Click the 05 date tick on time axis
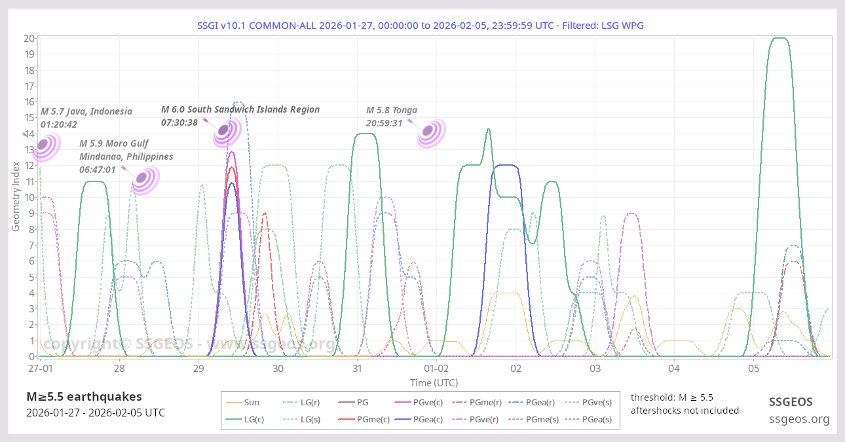Image resolution: width=845 pixels, height=442 pixels. click(x=753, y=369)
